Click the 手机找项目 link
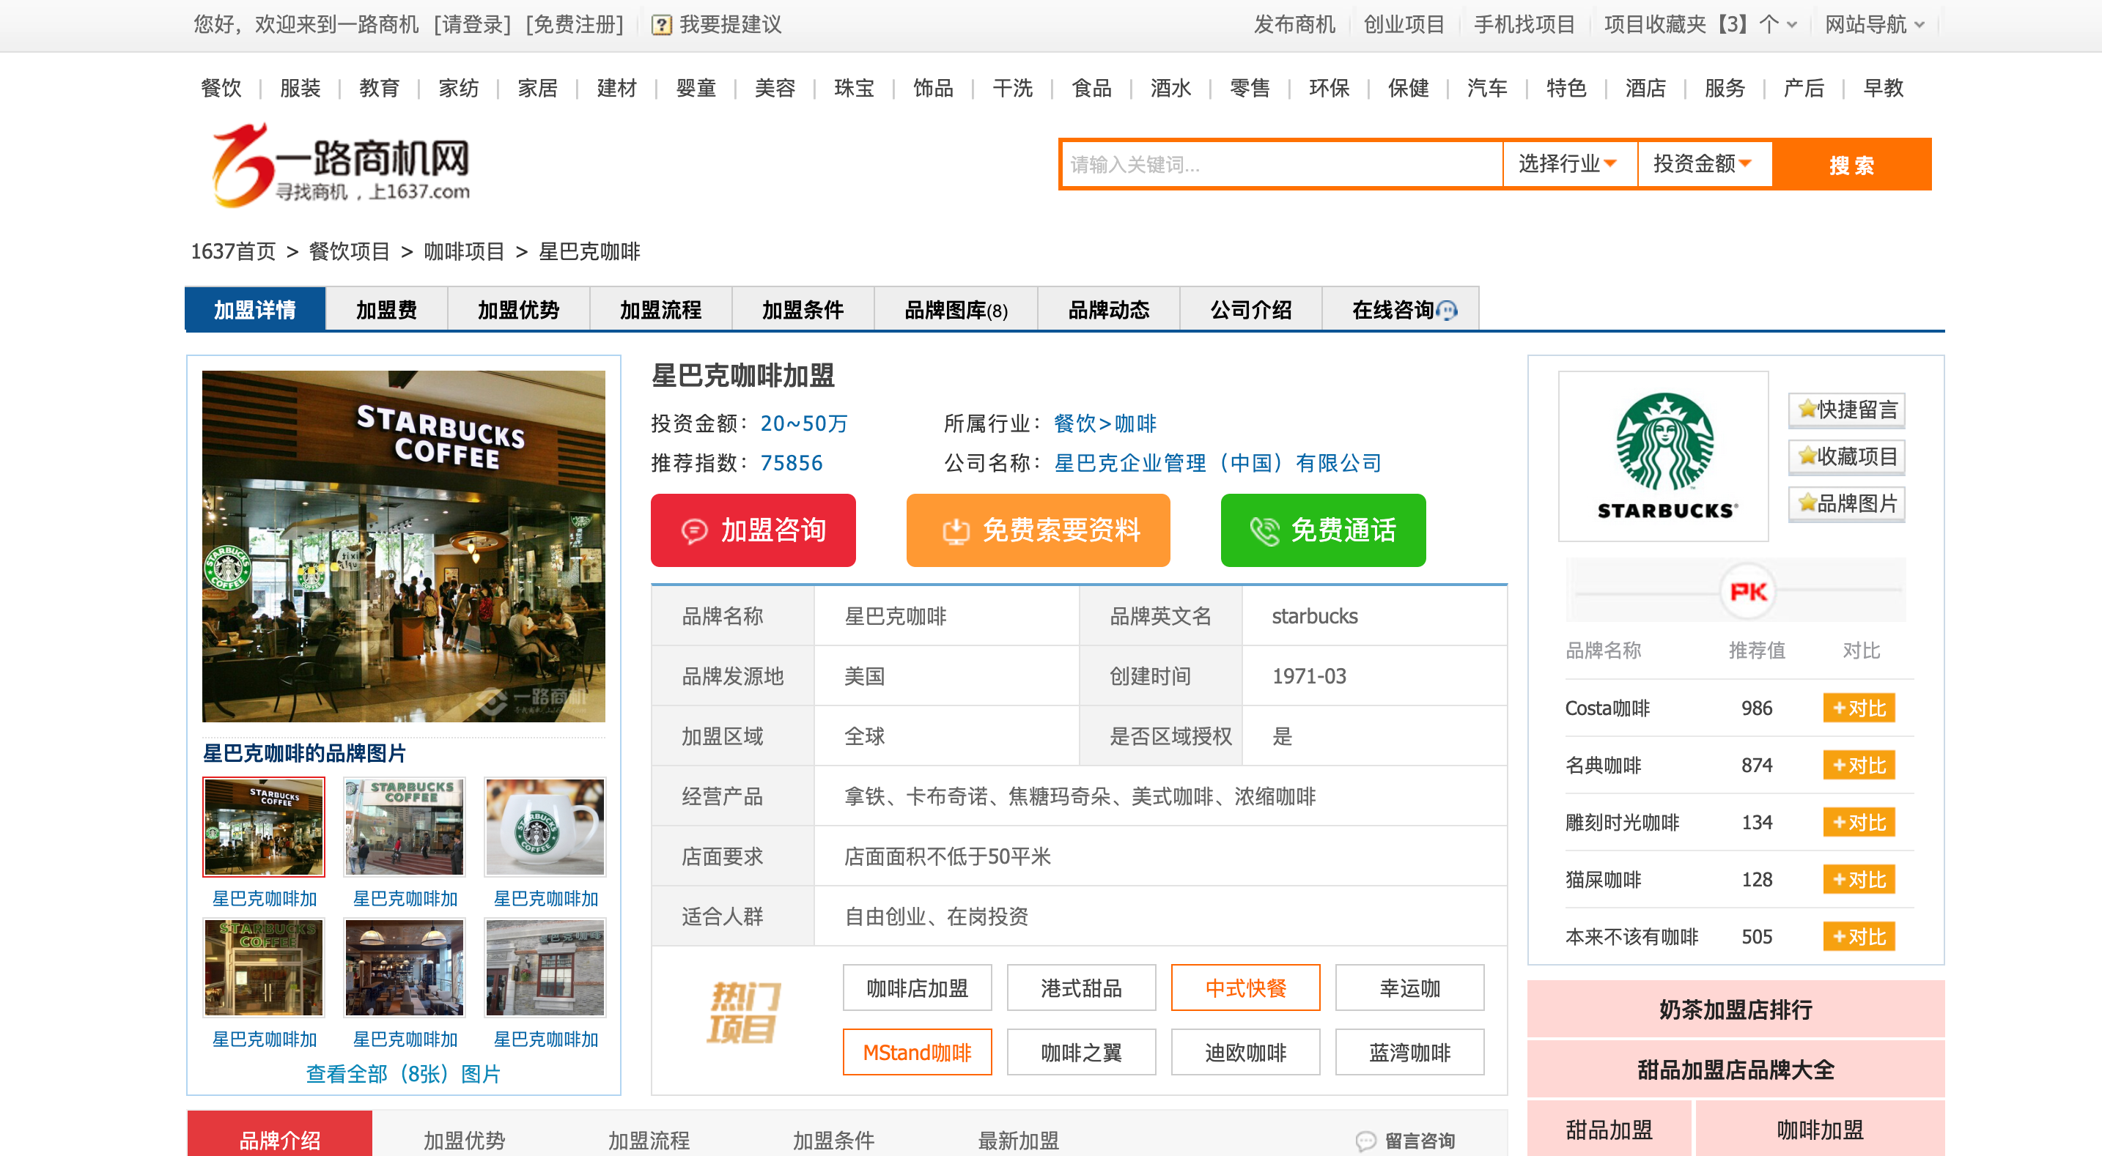 click(1524, 26)
